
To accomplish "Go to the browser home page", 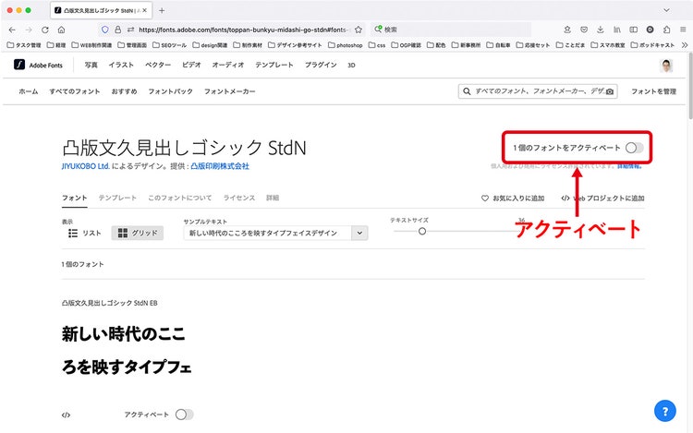I will (61, 30).
